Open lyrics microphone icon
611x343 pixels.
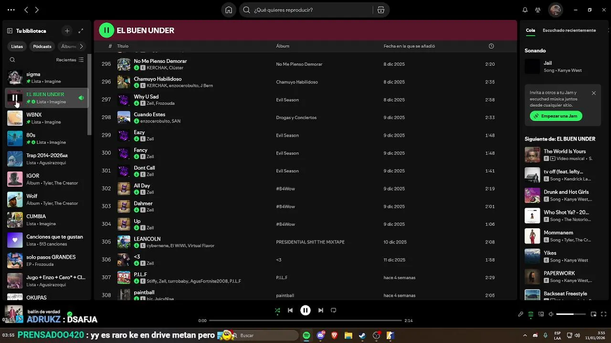(x=521, y=314)
